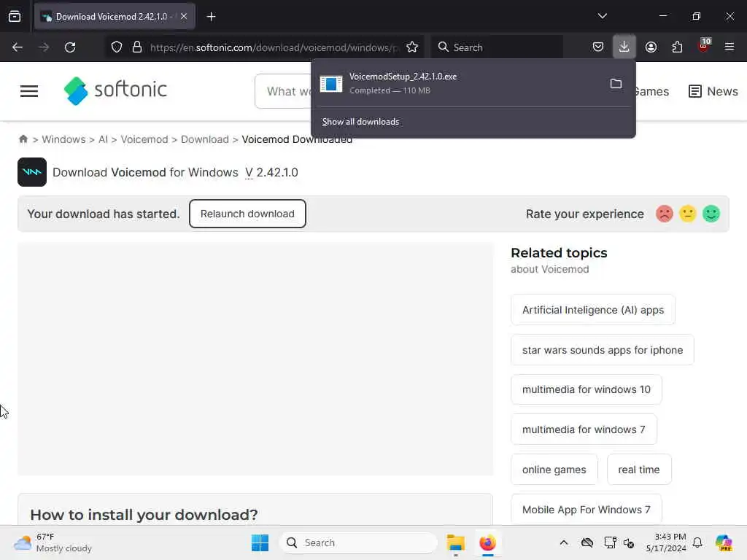This screenshot has height=560, width=747.
Task: Rate experience with yellow neutral face
Action: click(687, 214)
